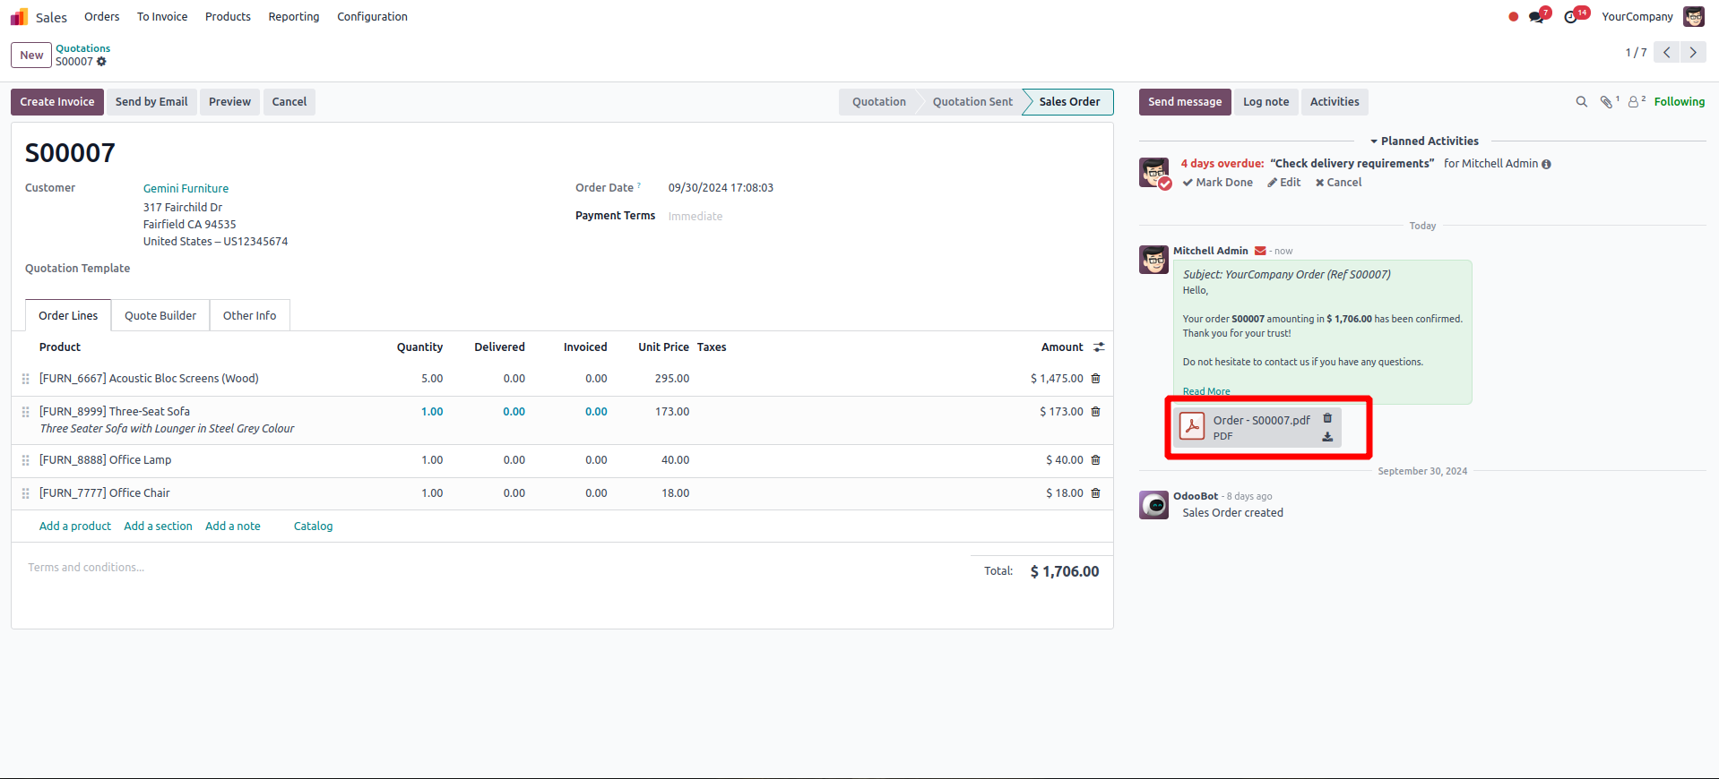Switch to the Other Info tab
Image resolution: width=1719 pixels, height=779 pixels.
(250, 315)
